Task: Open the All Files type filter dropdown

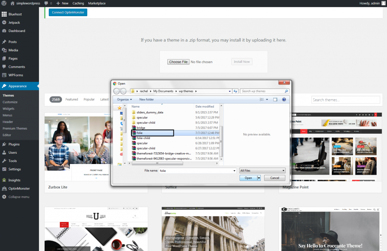Action: pos(262,170)
